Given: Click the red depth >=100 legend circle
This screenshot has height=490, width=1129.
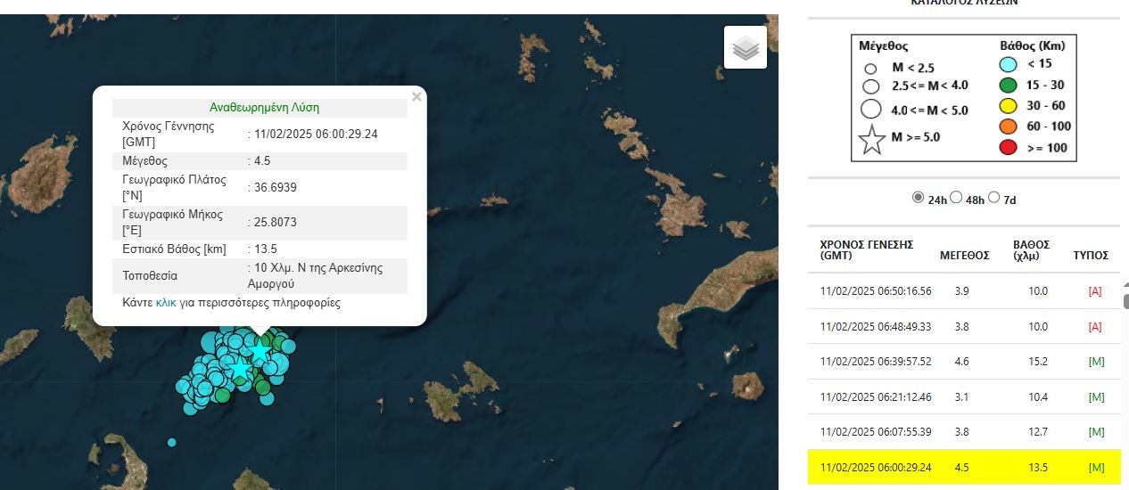Looking at the screenshot, I should (x=1008, y=148).
